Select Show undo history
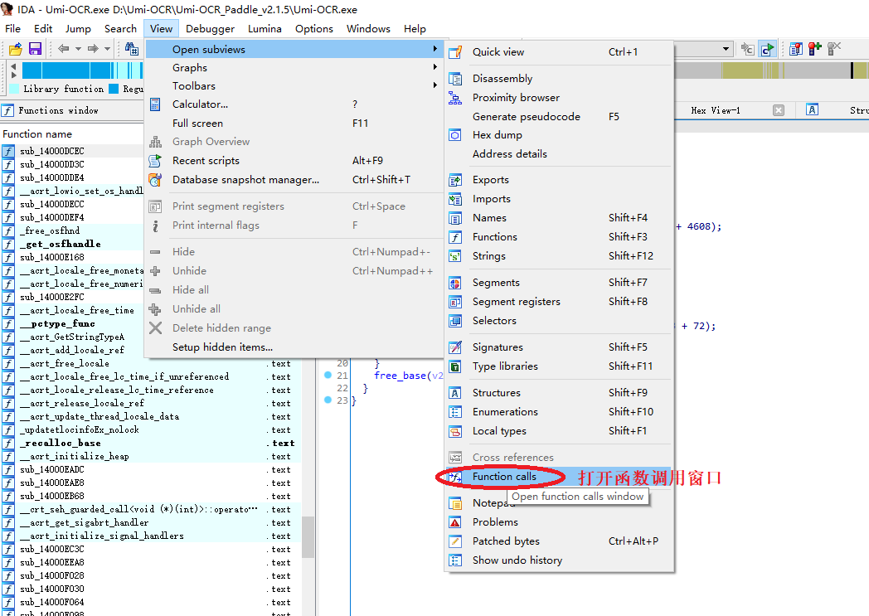Screen dimensions: 869x616 tap(560, 560)
